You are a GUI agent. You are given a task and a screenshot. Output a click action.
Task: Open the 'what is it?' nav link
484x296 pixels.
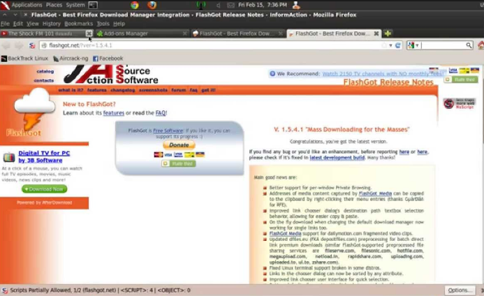click(71, 90)
